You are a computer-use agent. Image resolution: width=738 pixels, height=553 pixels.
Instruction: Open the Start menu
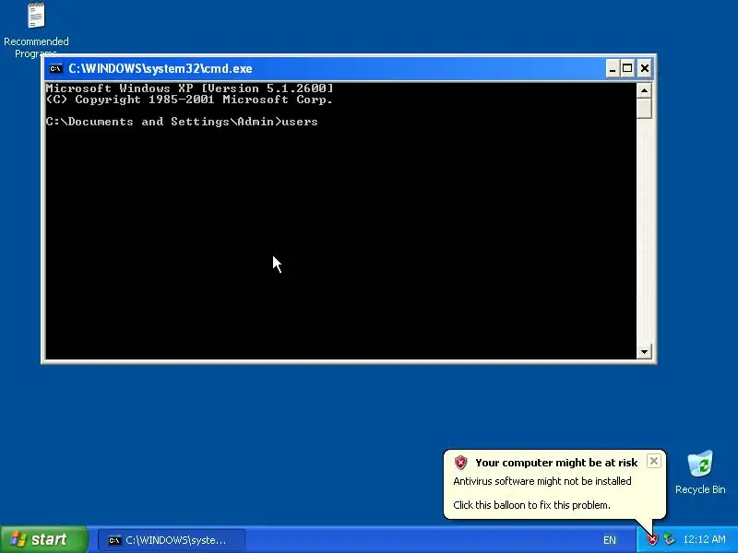(43, 539)
